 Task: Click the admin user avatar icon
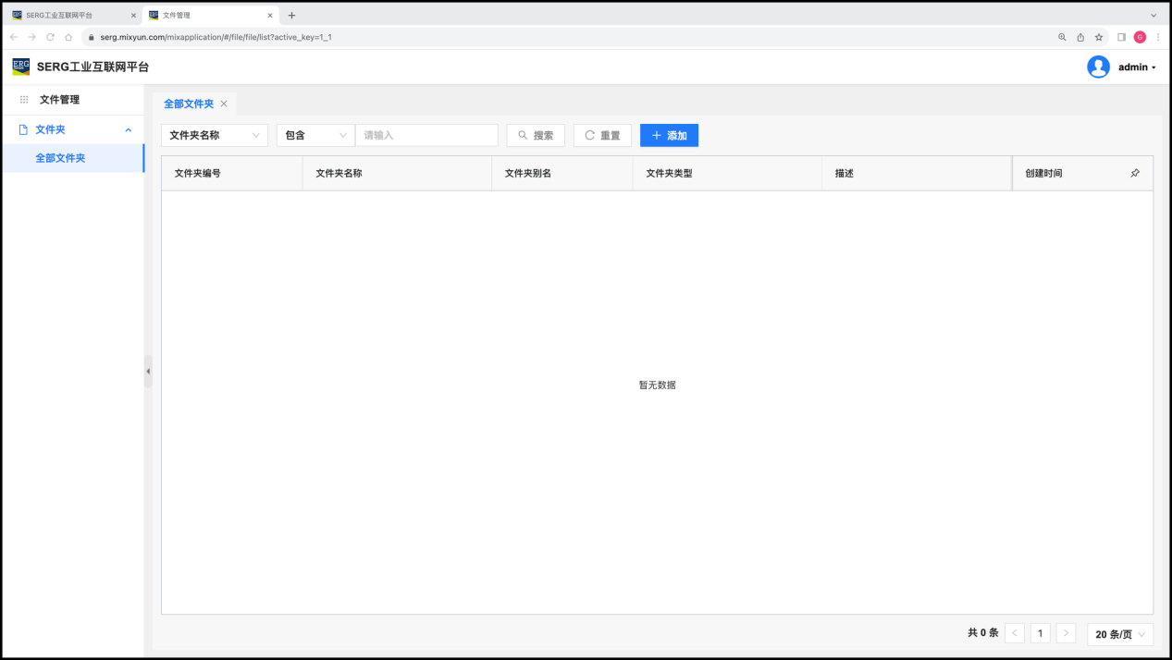click(1098, 67)
